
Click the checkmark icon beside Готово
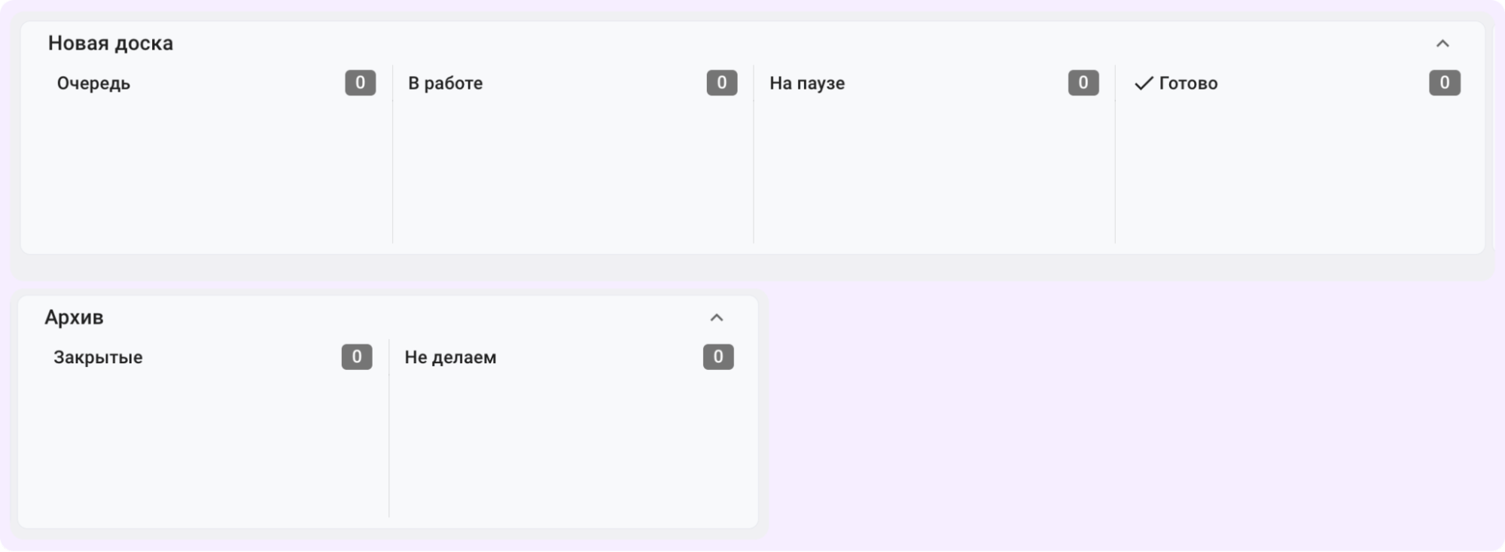tap(1144, 83)
